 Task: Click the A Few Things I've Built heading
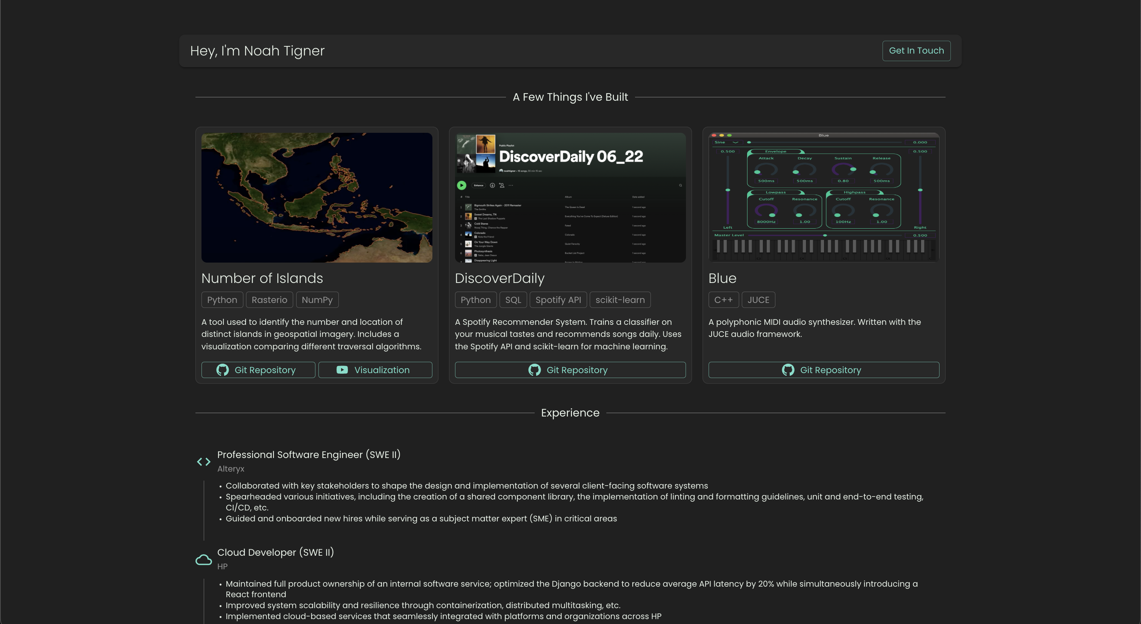click(570, 97)
